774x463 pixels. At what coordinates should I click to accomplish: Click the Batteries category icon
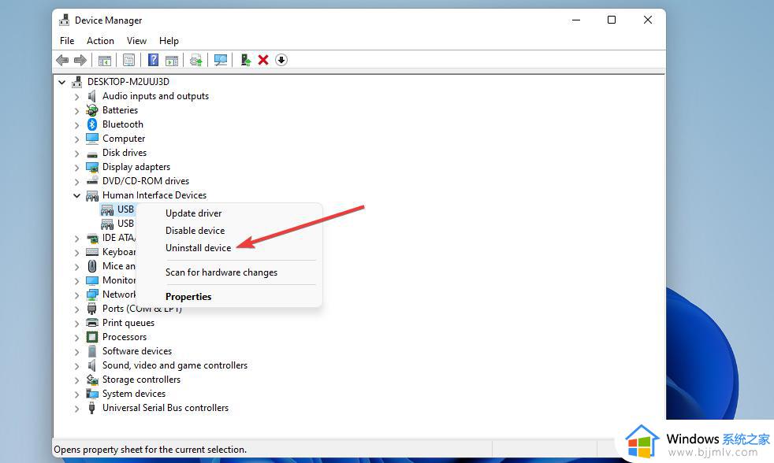(x=91, y=110)
